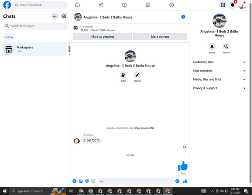The height and width of the screenshot is (195, 252).
Task: Open the Watch video icon
Action: click(124, 5)
